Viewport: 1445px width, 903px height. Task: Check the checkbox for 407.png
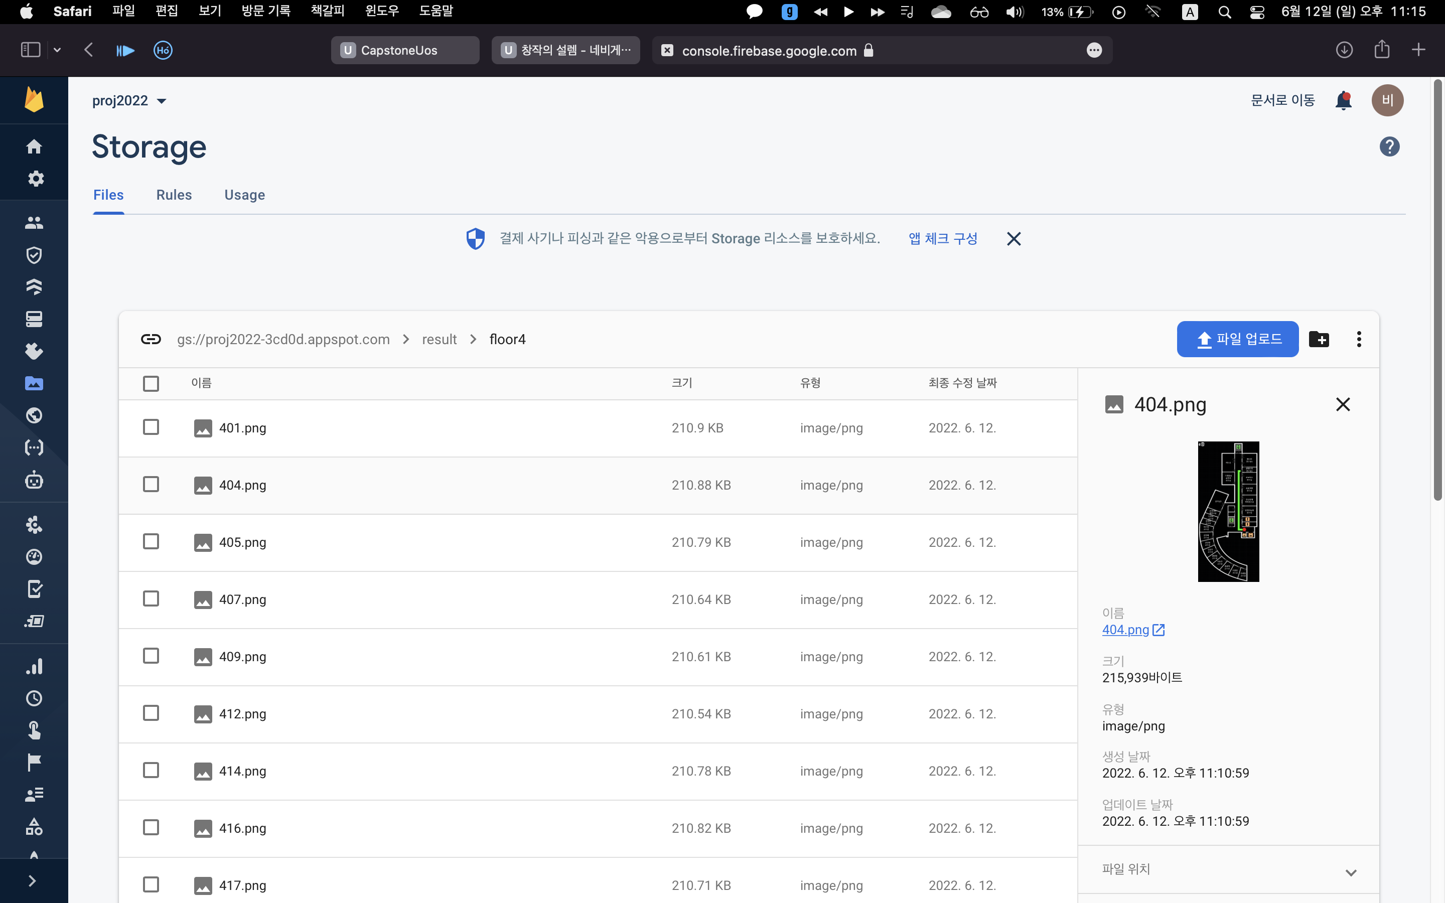pos(151,598)
